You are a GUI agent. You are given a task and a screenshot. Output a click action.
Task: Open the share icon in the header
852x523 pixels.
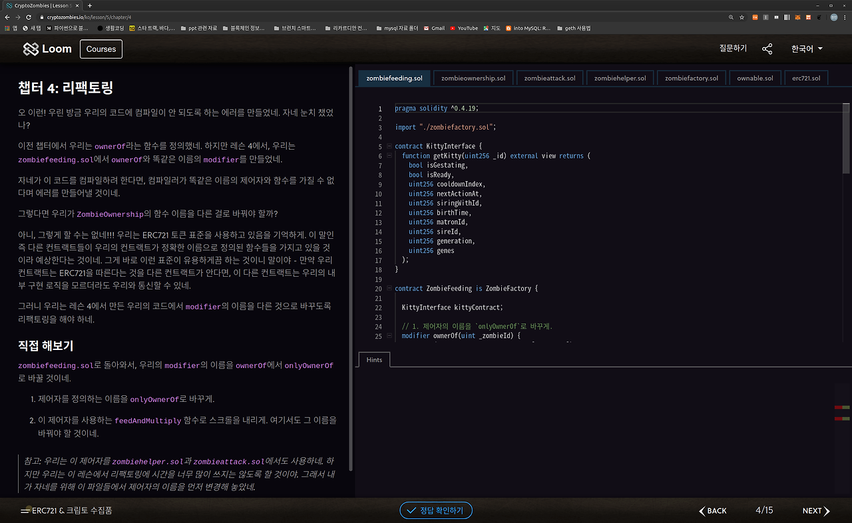coord(767,49)
